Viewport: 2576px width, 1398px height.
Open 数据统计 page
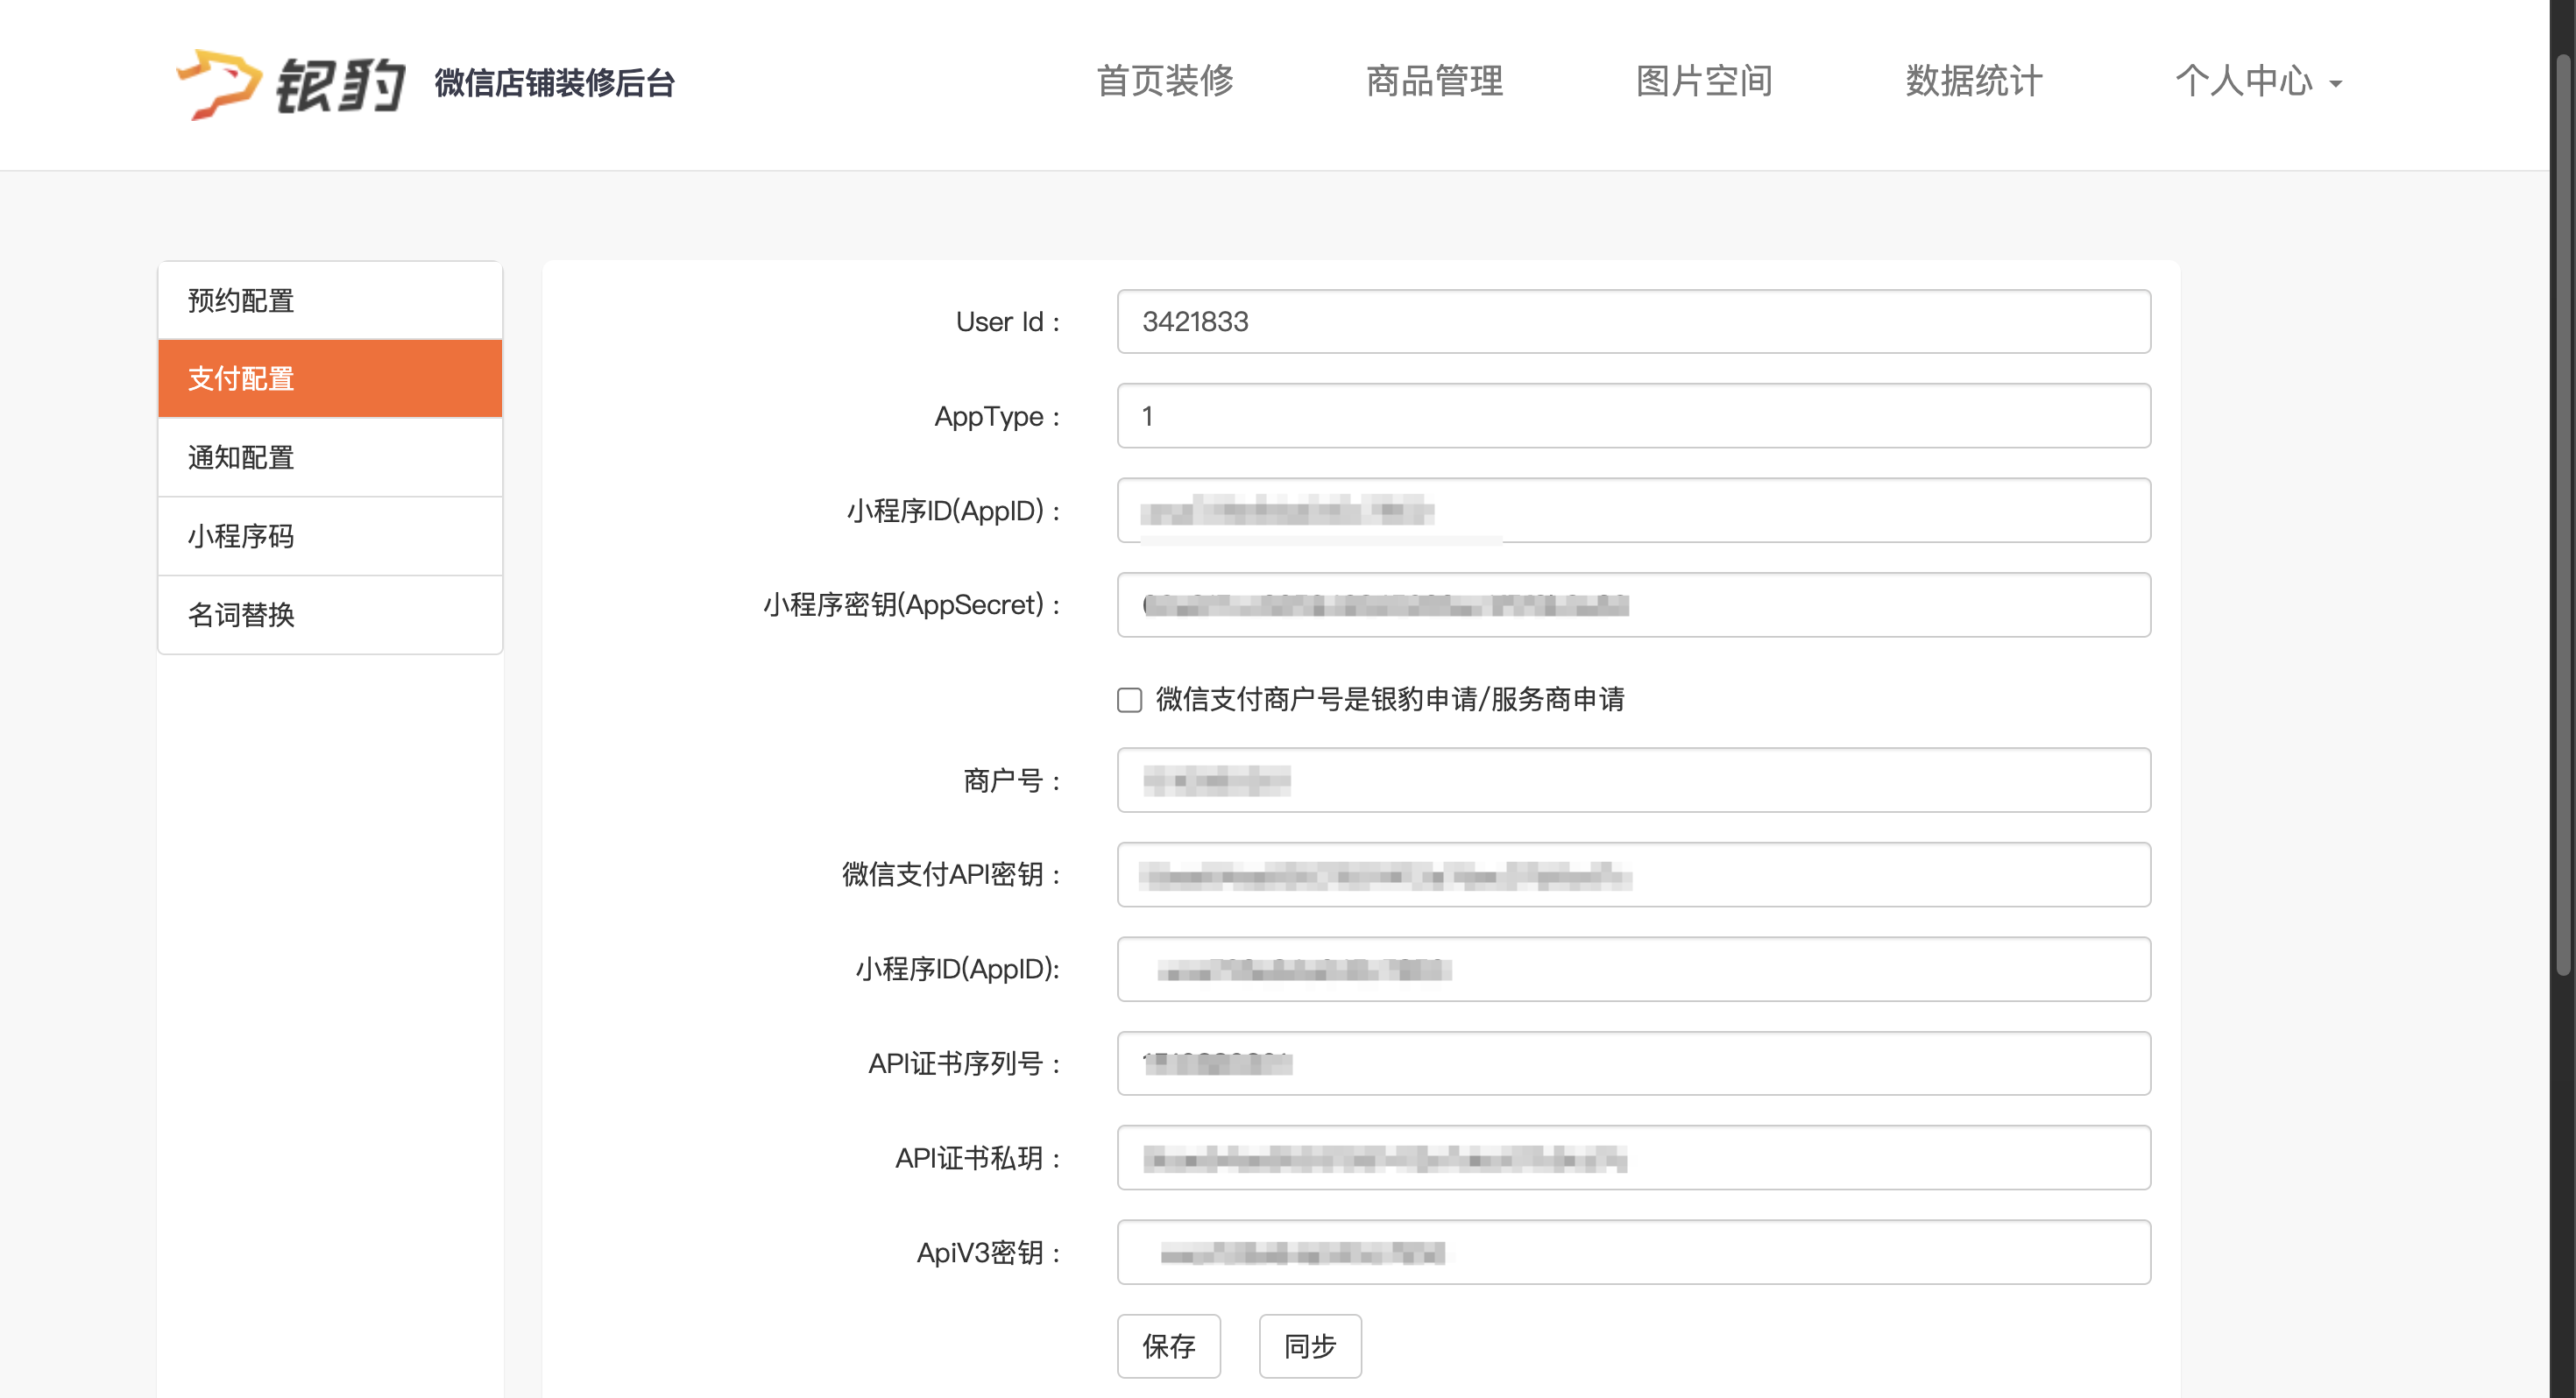[1974, 81]
